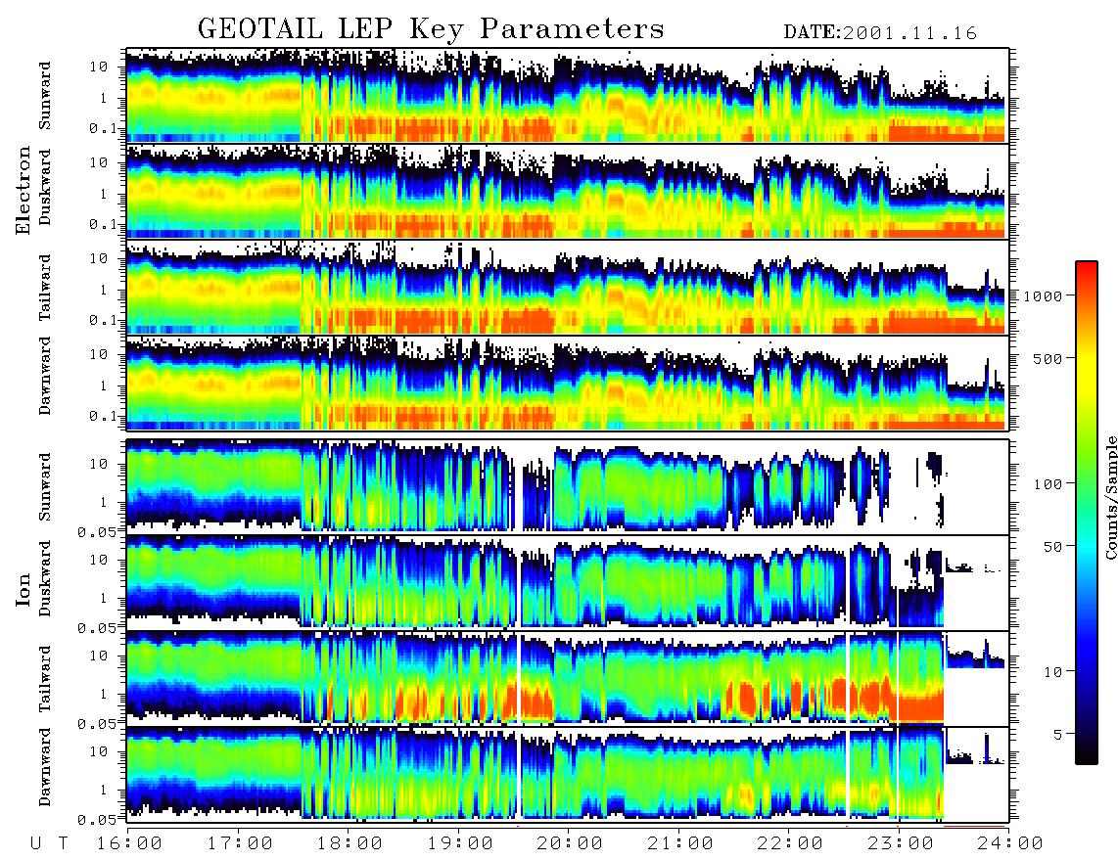Select the Ion Dawnward panel label
1118x861 pixels.
pos(45,767)
